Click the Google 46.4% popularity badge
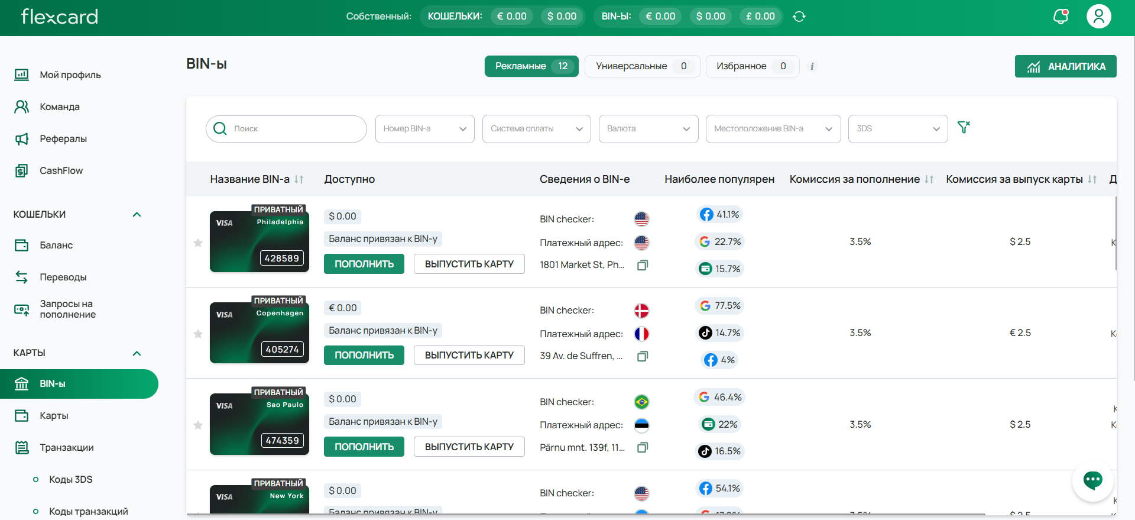Screen dimensions: 1135x520 [719, 397]
